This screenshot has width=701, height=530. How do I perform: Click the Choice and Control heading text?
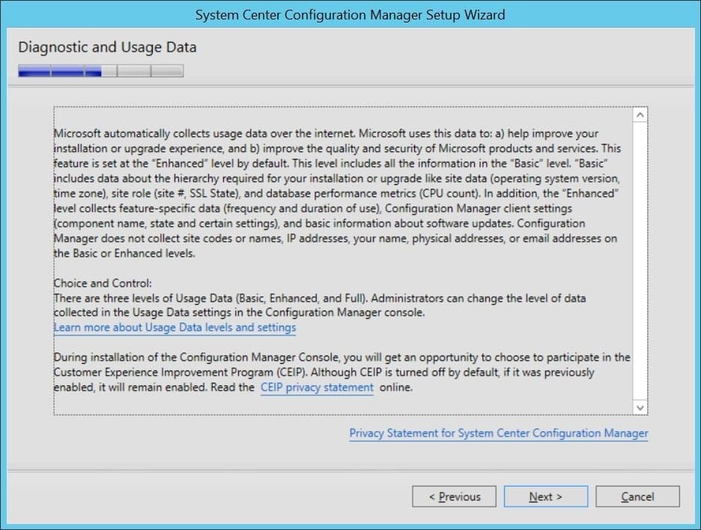pos(103,283)
